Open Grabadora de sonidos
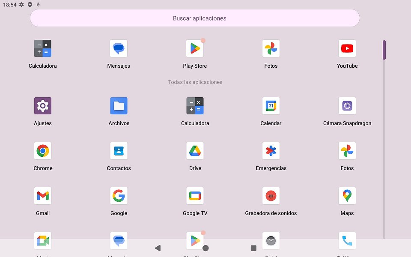Screen dimensions: 411x257 (271, 196)
